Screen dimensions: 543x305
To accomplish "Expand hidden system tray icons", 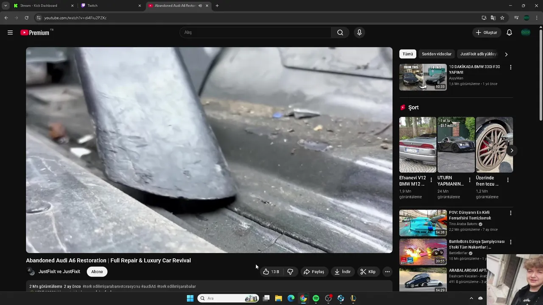I will (471, 298).
